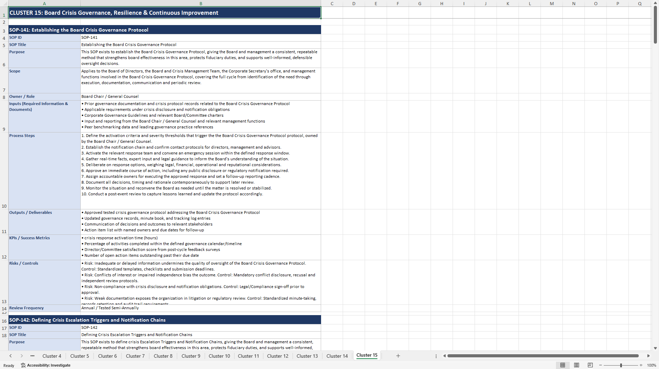659x369 pixels.
Task: Click vertical scrollbar down arrow
Action: [655, 348]
